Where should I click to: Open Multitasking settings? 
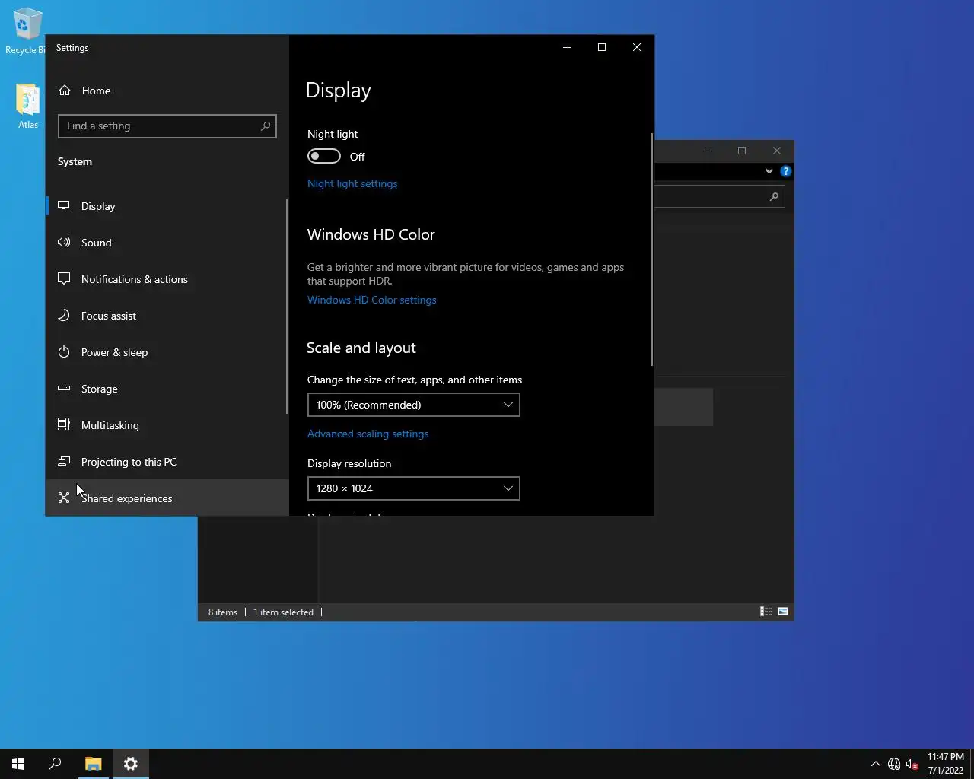click(167, 425)
